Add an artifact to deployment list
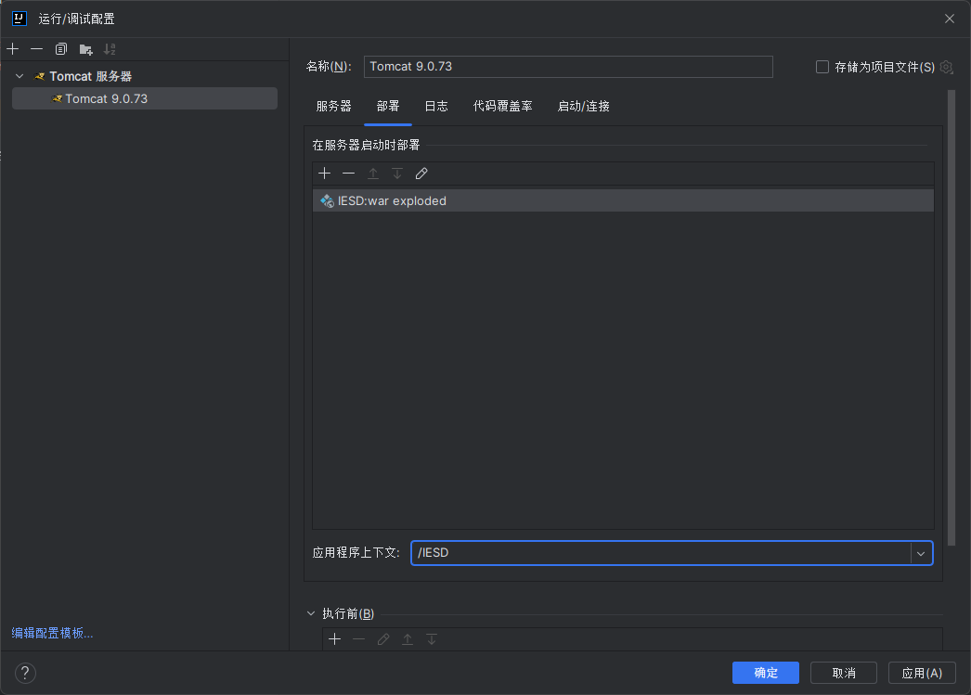Image resolution: width=971 pixels, height=695 pixels. (325, 174)
